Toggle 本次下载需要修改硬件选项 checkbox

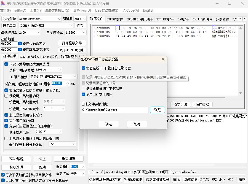click(x=6, y=64)
